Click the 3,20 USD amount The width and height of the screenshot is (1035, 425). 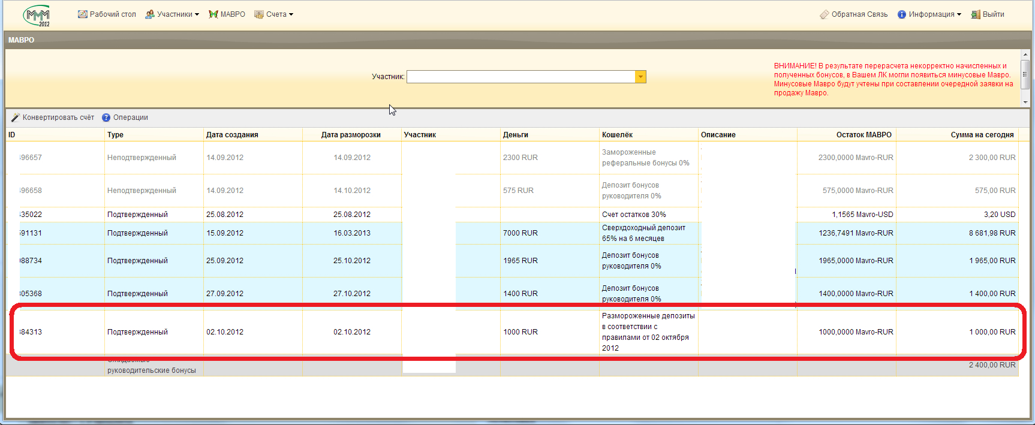(x=1000, y=215)
